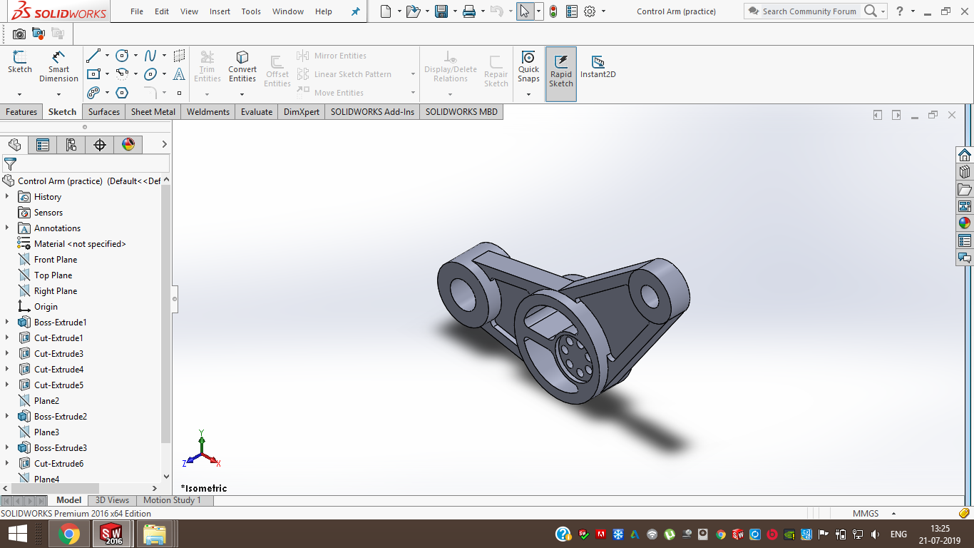Click the Print icon
The width and height of the screenshot is (974, 548).
point(468,11)
